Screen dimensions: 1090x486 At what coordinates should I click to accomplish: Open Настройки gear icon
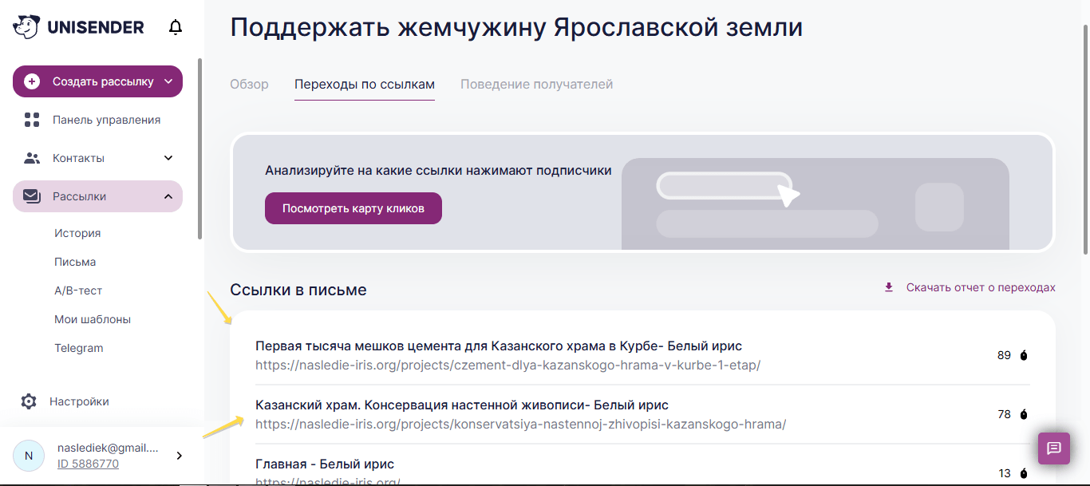(x=29, y=401)
